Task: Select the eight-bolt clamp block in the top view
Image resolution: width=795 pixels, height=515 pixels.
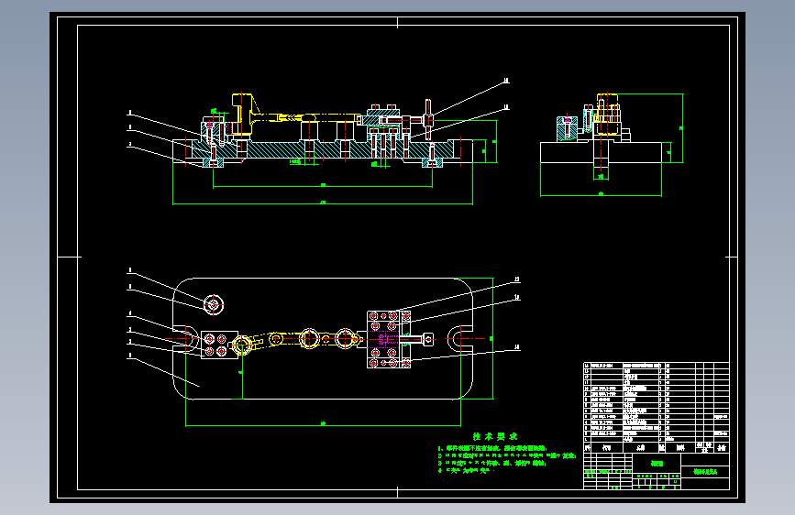Action: [x=389, y=340]
